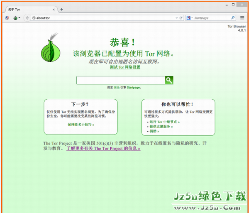Image resolution: width=249 pixels, height=213 pixels.
Task: Click the toolbar search magnifier icon
Action: [233, 18]
